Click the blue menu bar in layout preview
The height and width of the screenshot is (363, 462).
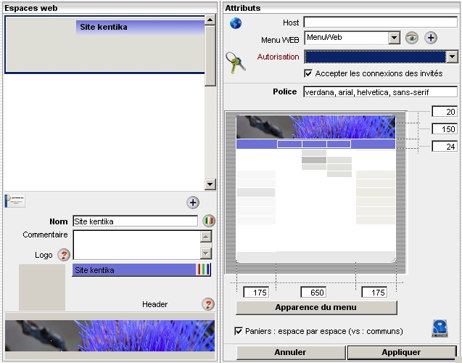tap(315, 144)
